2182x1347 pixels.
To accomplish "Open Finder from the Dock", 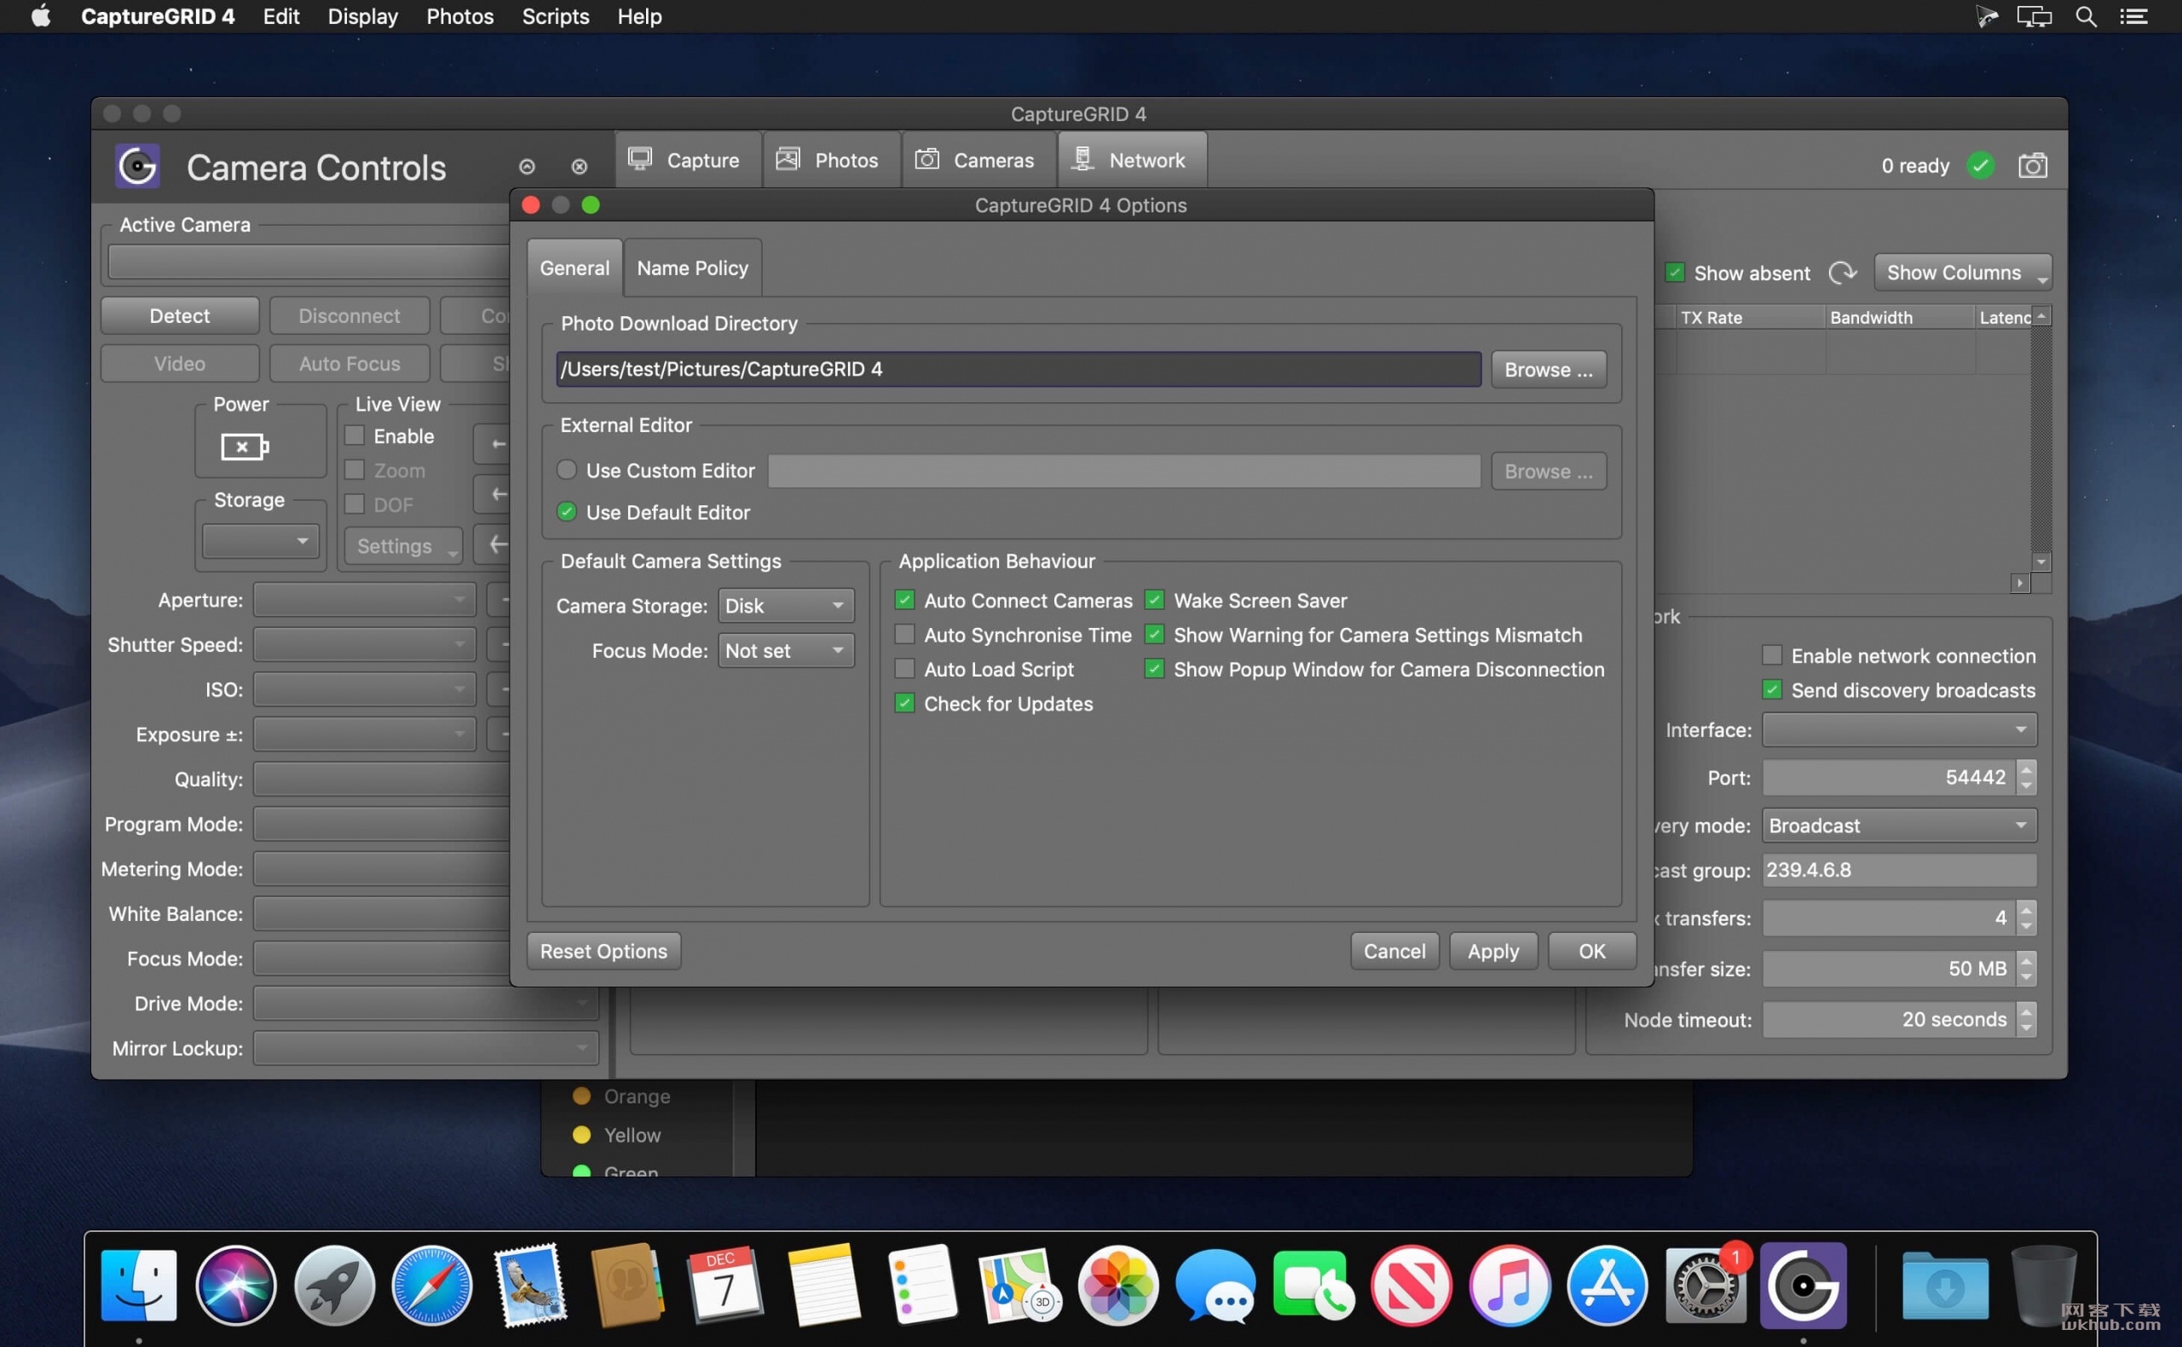I will (138, 1286).
